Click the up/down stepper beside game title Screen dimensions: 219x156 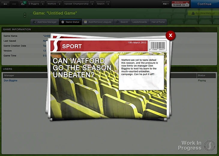point(25,15)
